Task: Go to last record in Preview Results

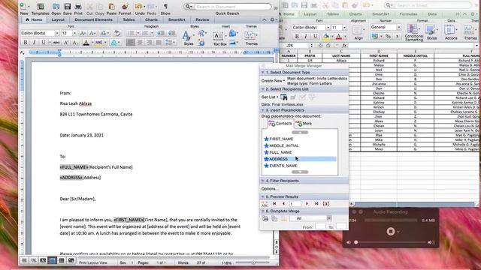Action: (x=316, y=203)
